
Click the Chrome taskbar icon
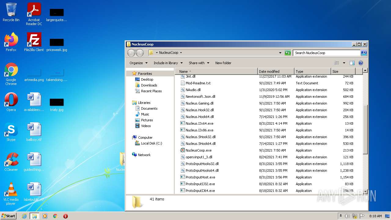55,216
